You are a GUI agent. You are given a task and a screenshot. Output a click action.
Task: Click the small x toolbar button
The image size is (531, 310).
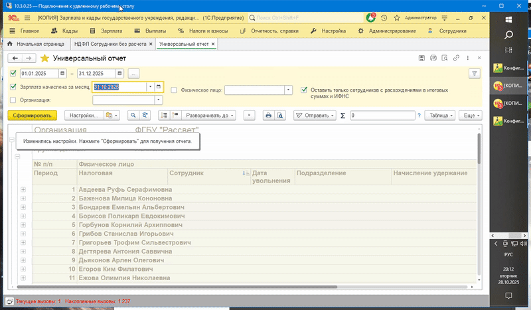[250, 116]
